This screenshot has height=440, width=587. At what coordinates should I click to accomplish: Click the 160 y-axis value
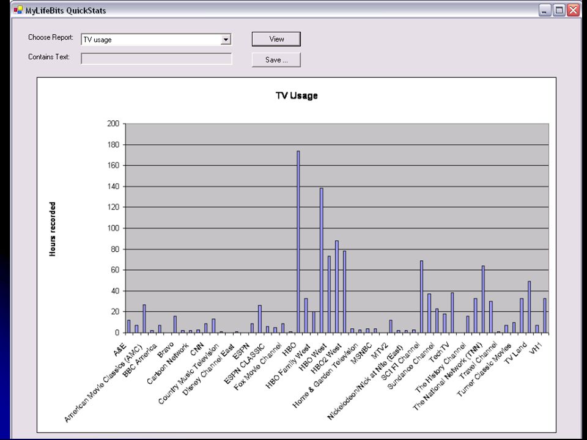click(113, 166)
